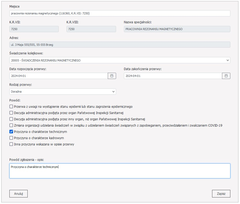Uncheck 'Przyczyna o charakterze technicznym' checkbox

11,132
